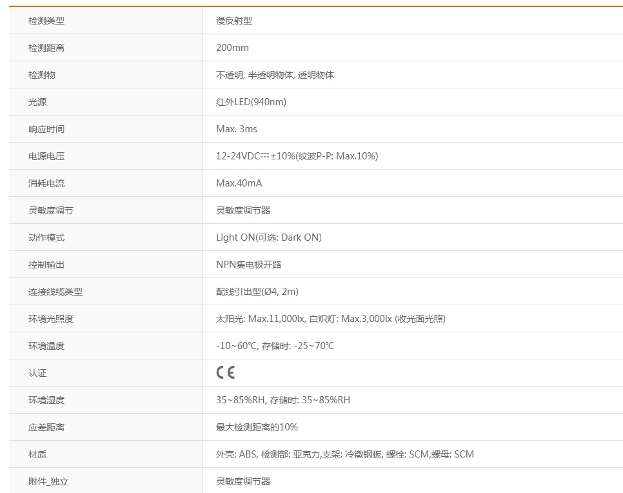Click the '环境湿度' label
The image size is (623, 493).
(x=46, y=400)
